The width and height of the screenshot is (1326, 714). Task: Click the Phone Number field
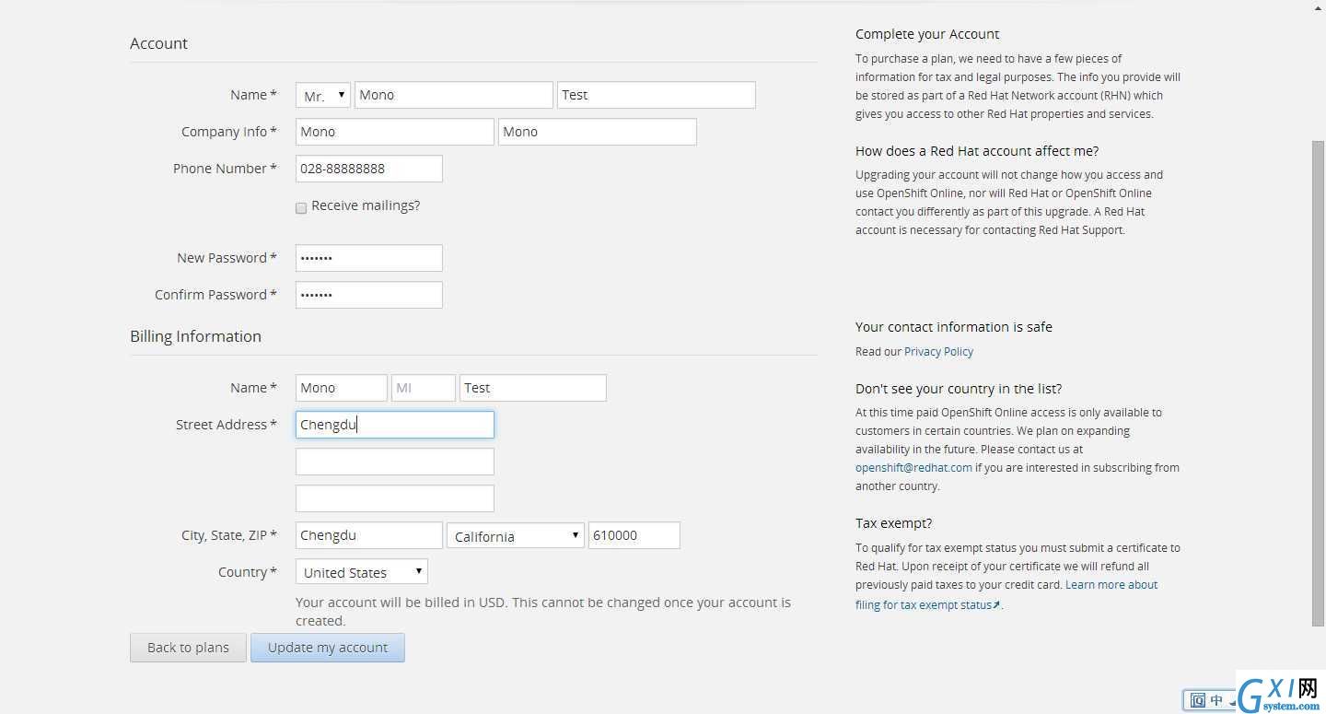369,169
